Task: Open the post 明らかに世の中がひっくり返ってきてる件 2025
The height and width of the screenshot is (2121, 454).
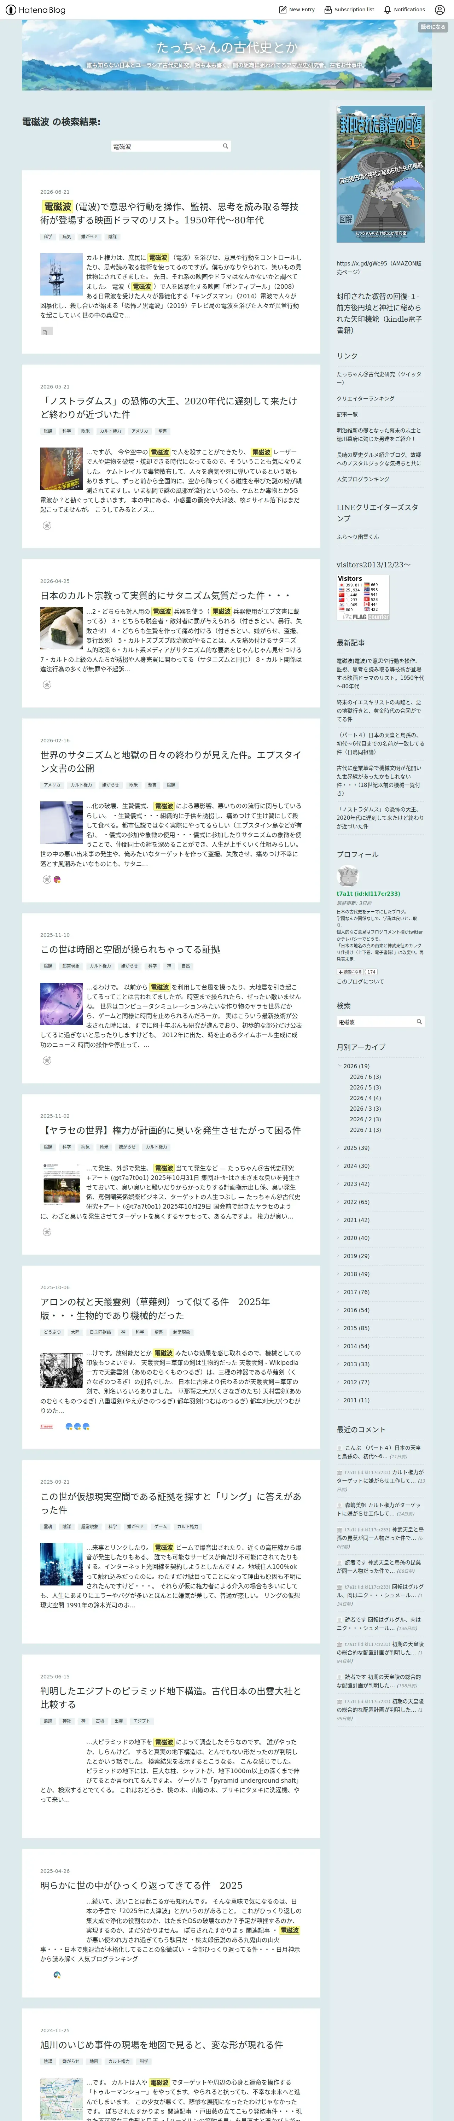Action: (142, 1885)
